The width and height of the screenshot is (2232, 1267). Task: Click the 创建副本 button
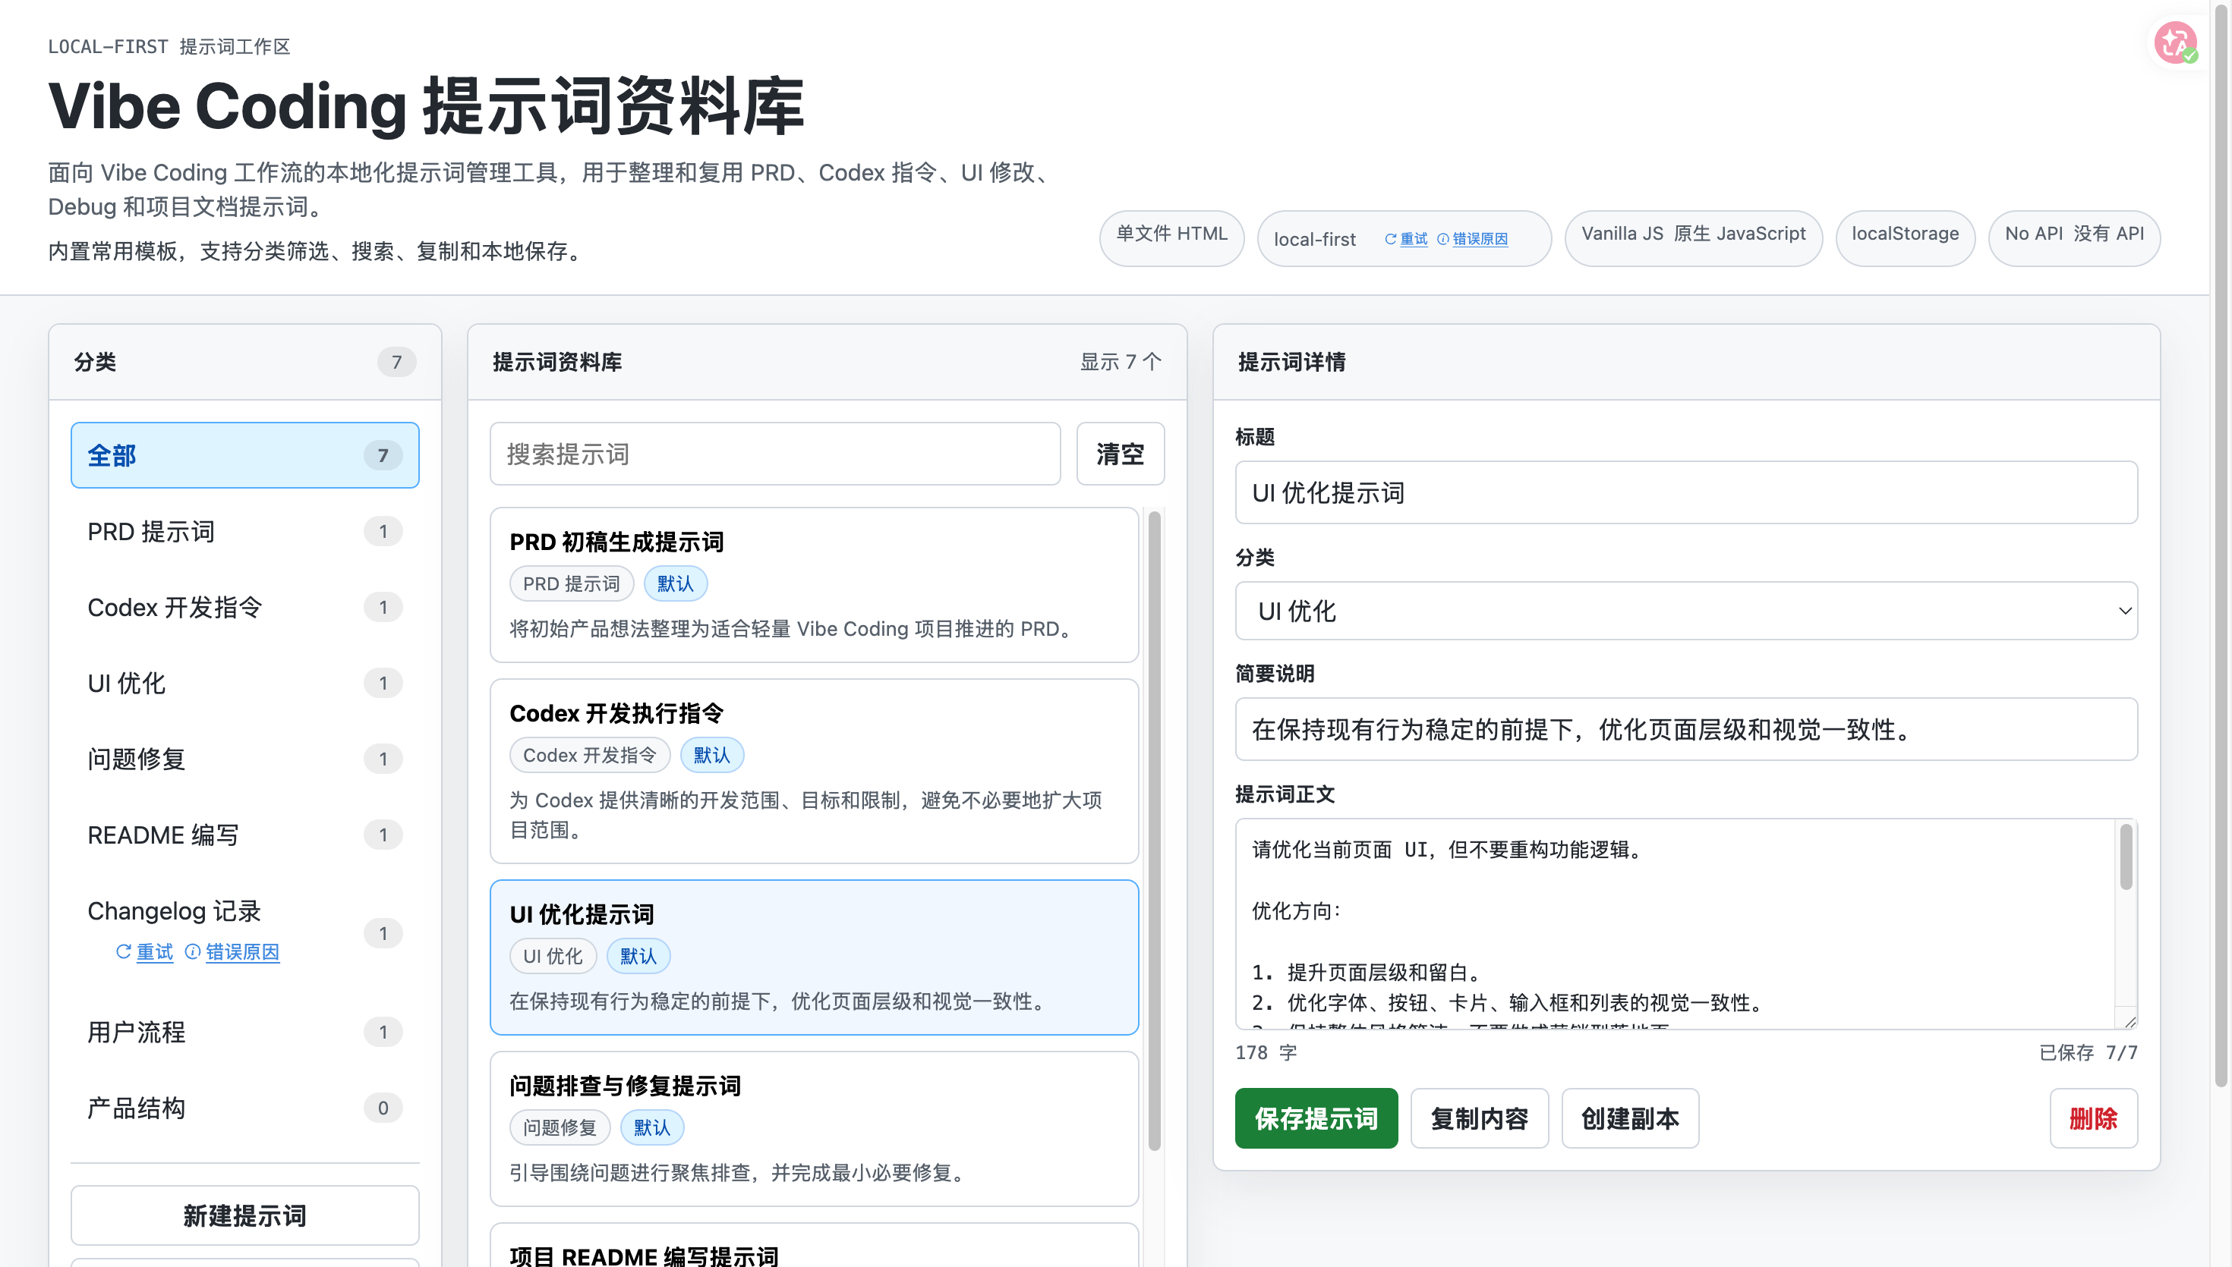pyautogui.click(x=1630, y=1118)
